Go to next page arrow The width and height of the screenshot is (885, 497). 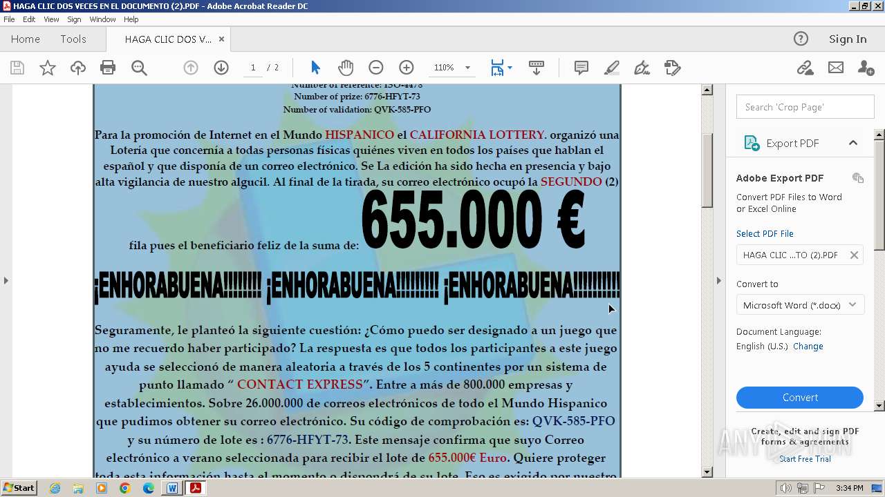(x=221, y=68)
